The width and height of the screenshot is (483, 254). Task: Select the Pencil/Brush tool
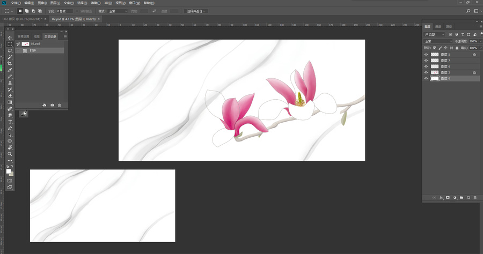(x=10, y=77)
